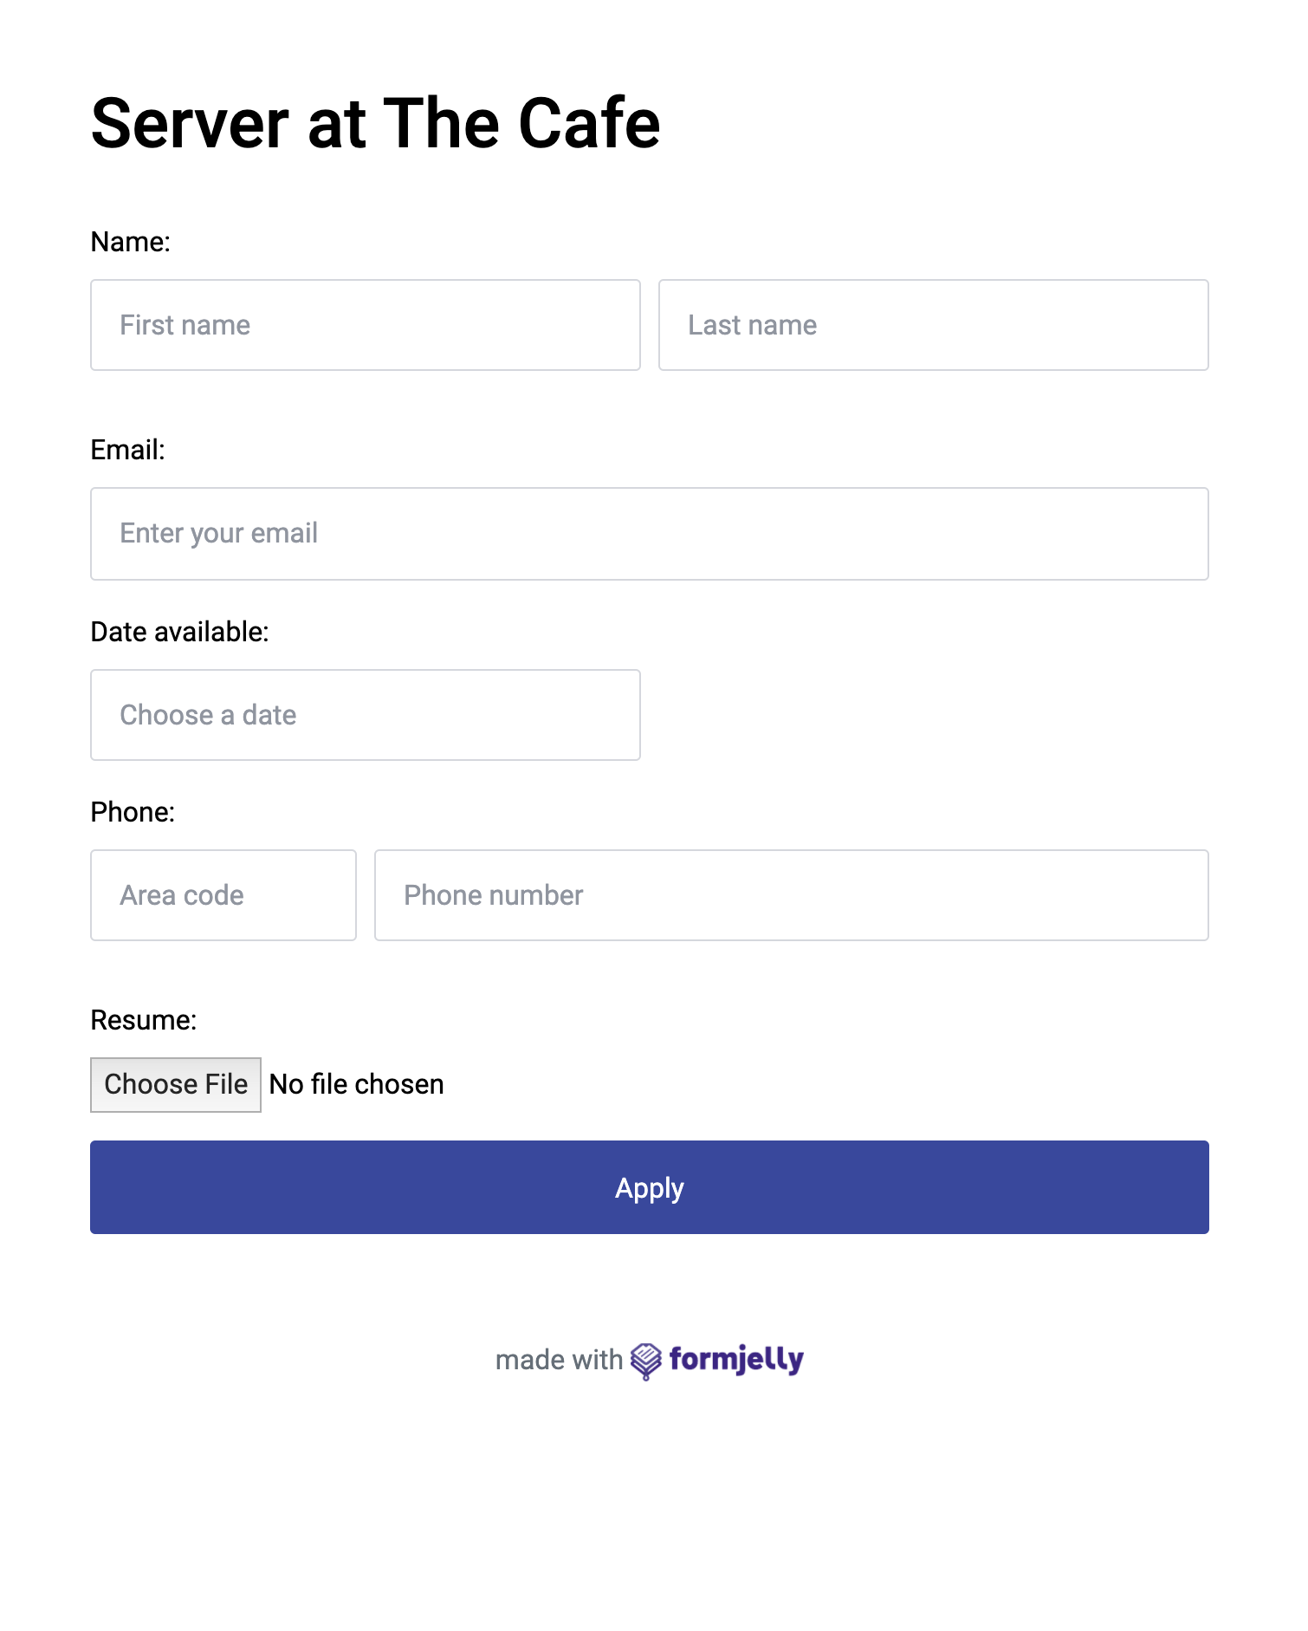The width and height of the screenshot is (1308, 1631).
Task: Click the Last name input field
Action: point(932,325)
